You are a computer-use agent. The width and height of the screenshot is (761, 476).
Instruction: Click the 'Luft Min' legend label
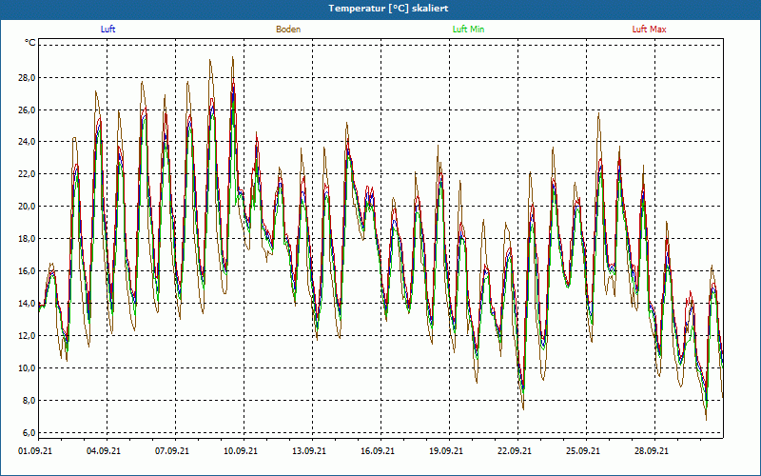coord(468,30)
